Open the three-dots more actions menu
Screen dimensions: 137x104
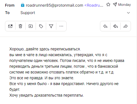tap(61, 26)
